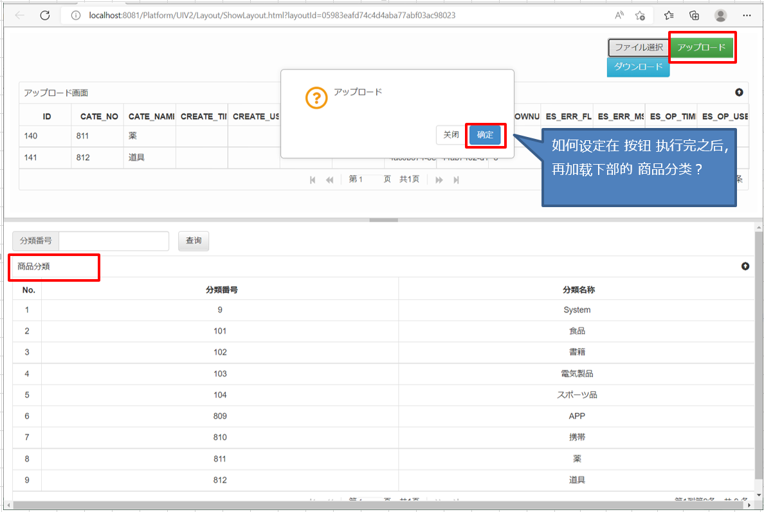
Task: Click the ダウンロード button
Action: pos(639,68)
